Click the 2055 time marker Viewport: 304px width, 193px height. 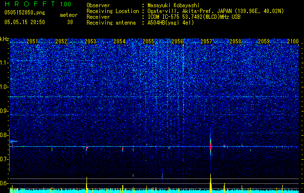[148, 41]
